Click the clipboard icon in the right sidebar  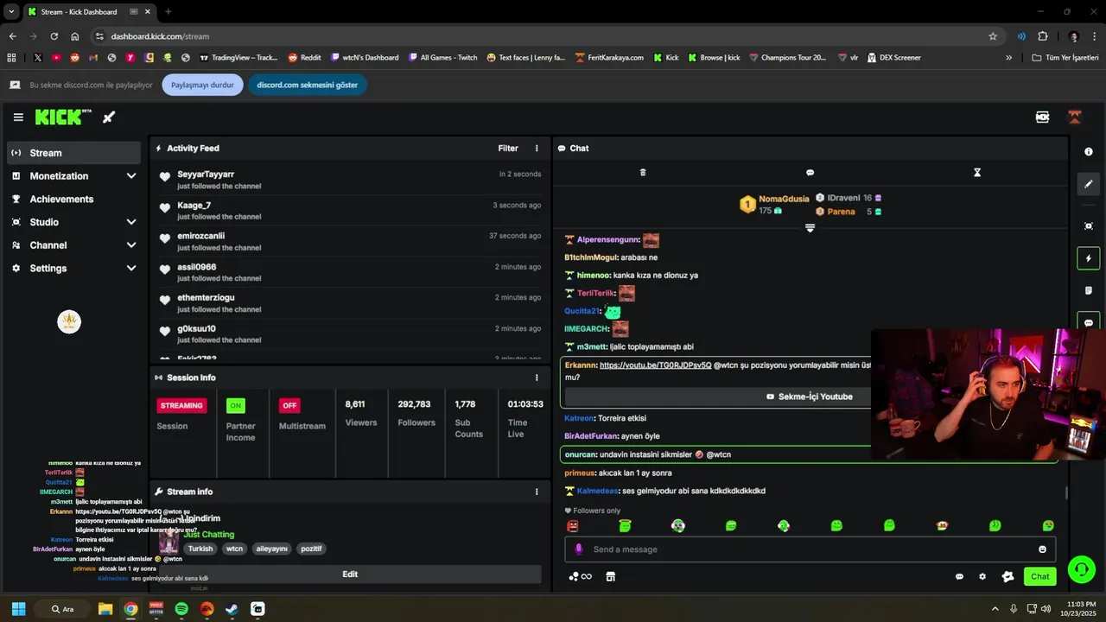(x=1089, y=290)
